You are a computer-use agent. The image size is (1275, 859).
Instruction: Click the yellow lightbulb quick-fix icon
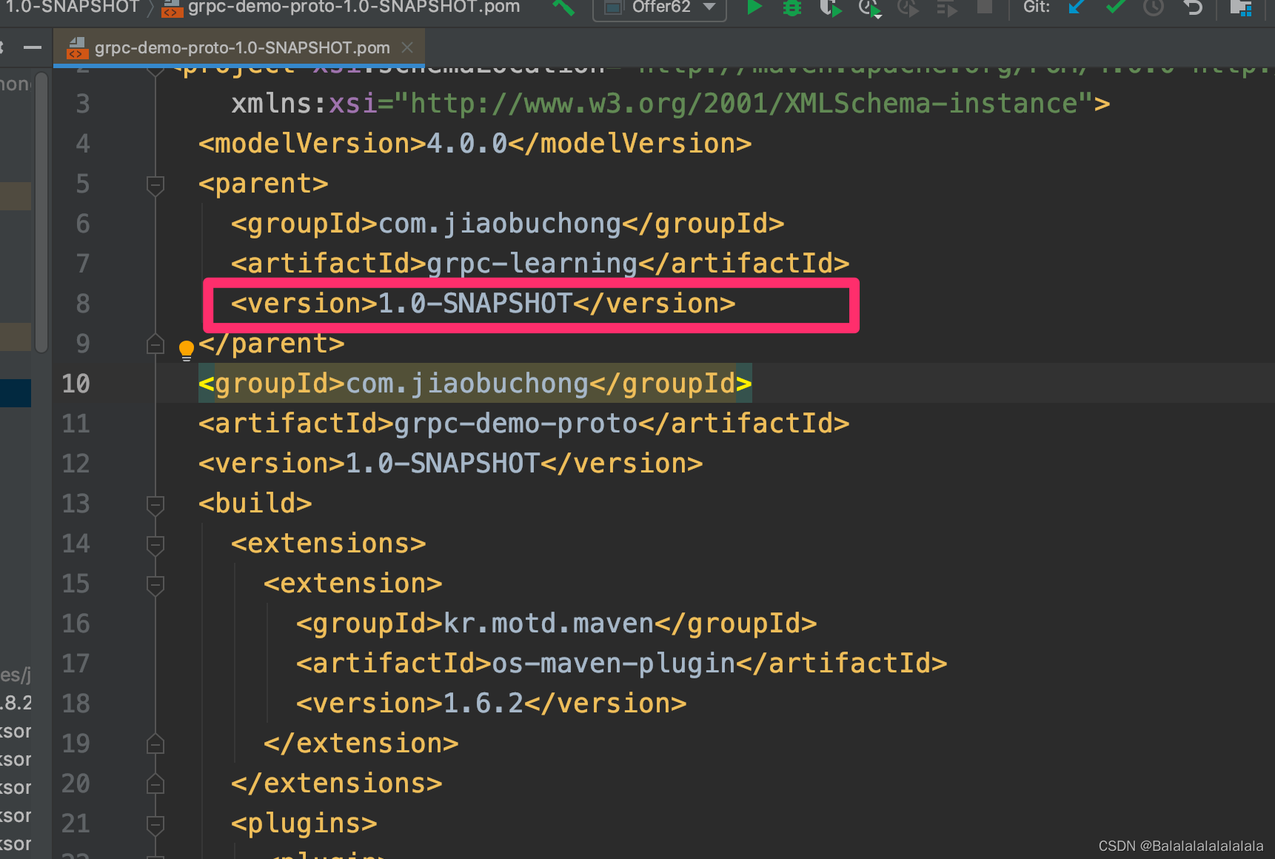pos(187,350)
